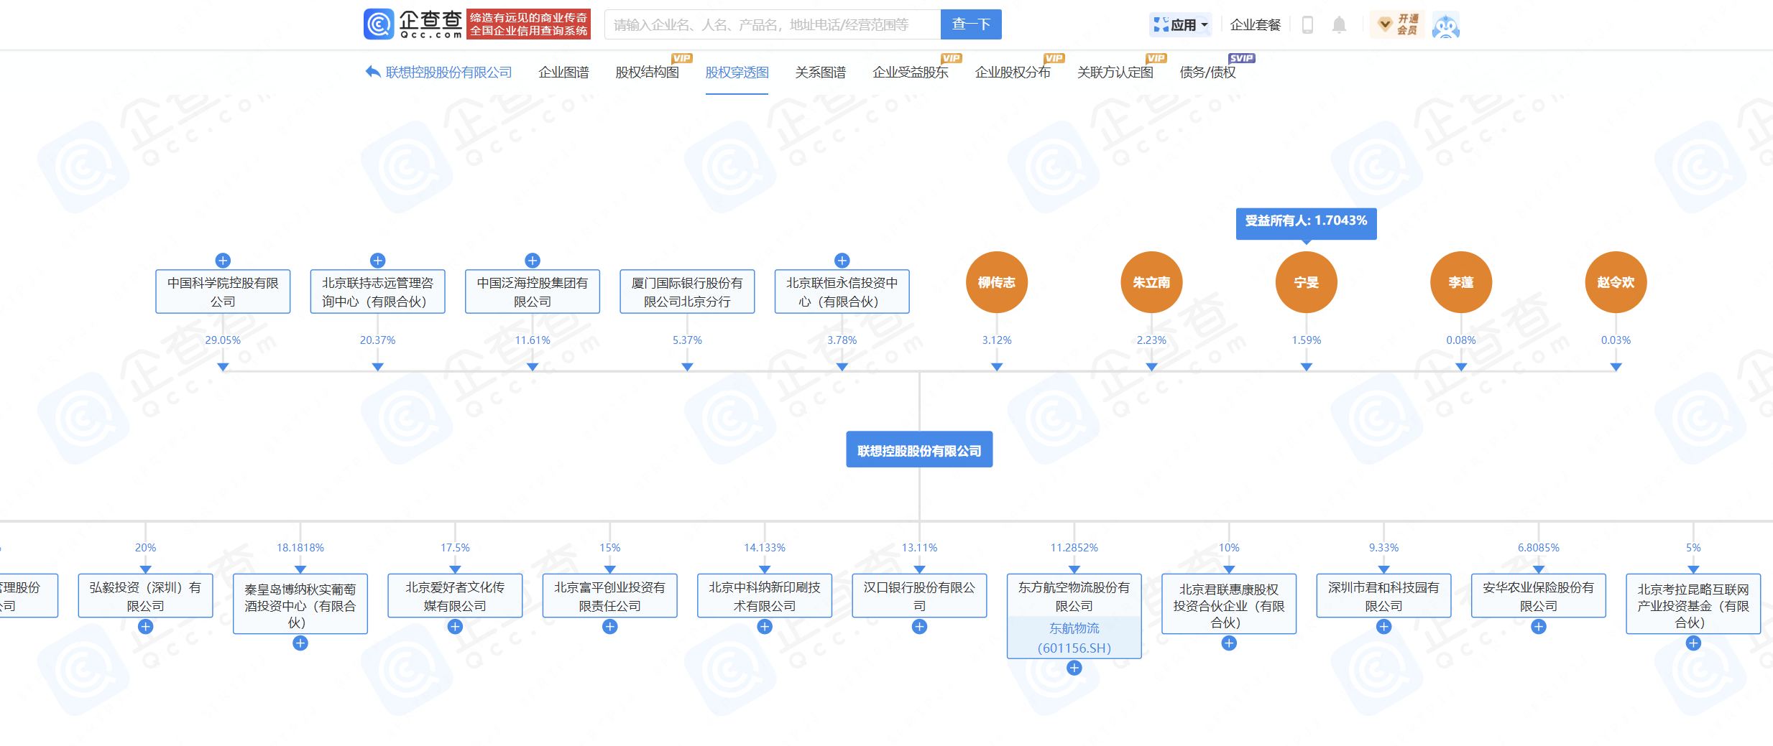Viewport: 1773px width, 746px height.
Task: Select the 厦门国际银行股份有限公司北京分行 node
Action: (x=687, y=292)
